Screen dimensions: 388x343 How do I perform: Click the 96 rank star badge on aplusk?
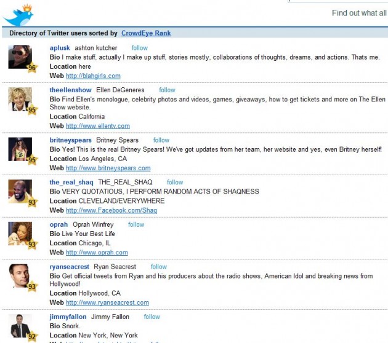[x=32, y=68]
